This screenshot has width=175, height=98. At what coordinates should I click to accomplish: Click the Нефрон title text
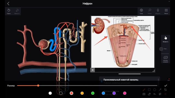87,4
